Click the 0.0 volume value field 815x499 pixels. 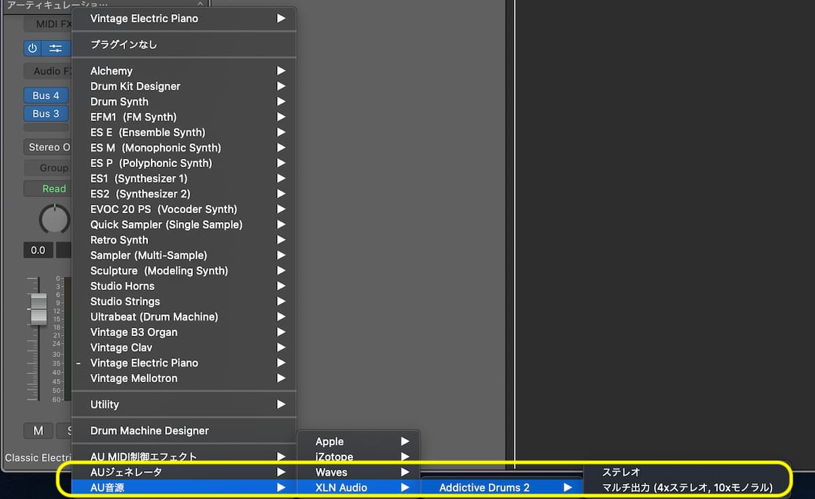38,250
